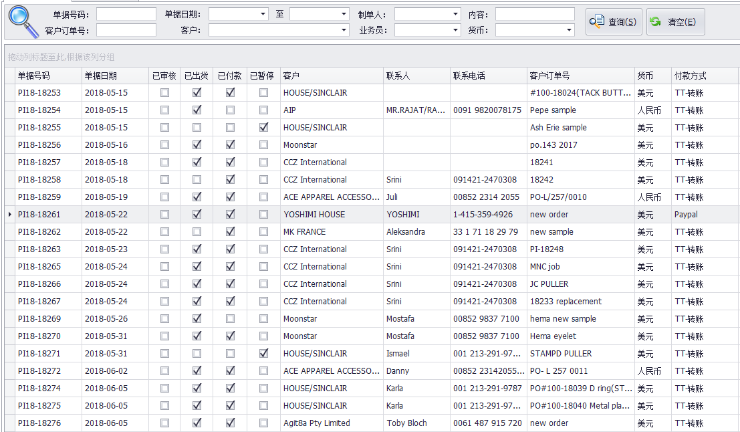Select the PI18-18274 order number cell
Image resolution: width=740 pixels, height=432 pixels.
[x=48, y=388]
